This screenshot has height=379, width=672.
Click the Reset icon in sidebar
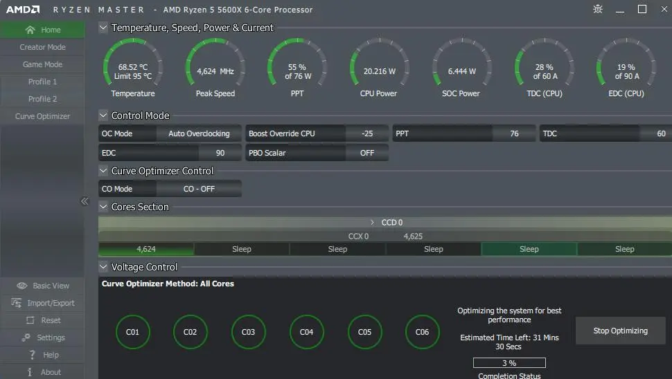[30, 320]
